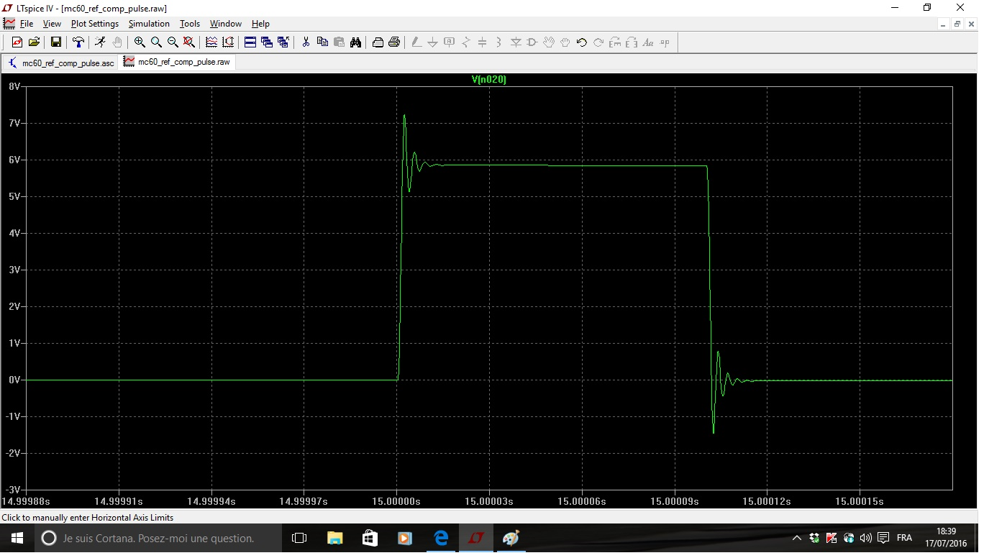The image size is (984, 558).
Task: Click the Resistor component icon
Action: coord(466,42)
